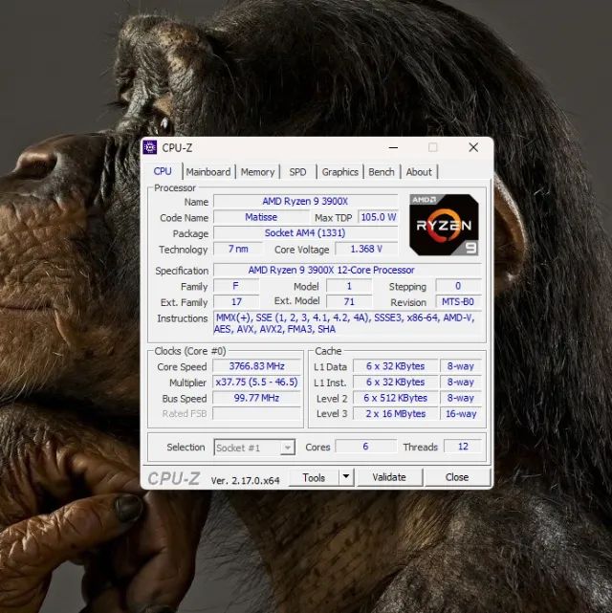Click the Package value Socket AM4 (1331)
The height and width of the screenshot is (613, 612).
click(305, 233)
